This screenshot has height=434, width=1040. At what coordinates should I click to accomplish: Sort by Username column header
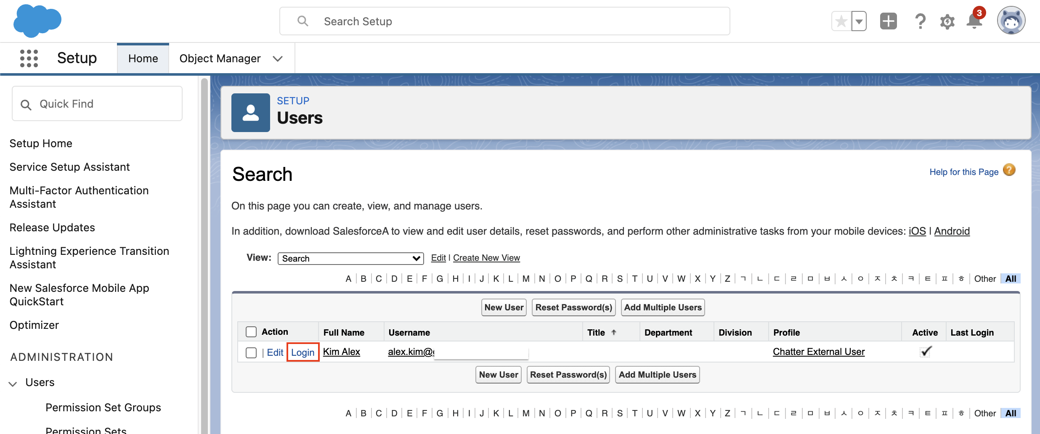tap(409, 333)
